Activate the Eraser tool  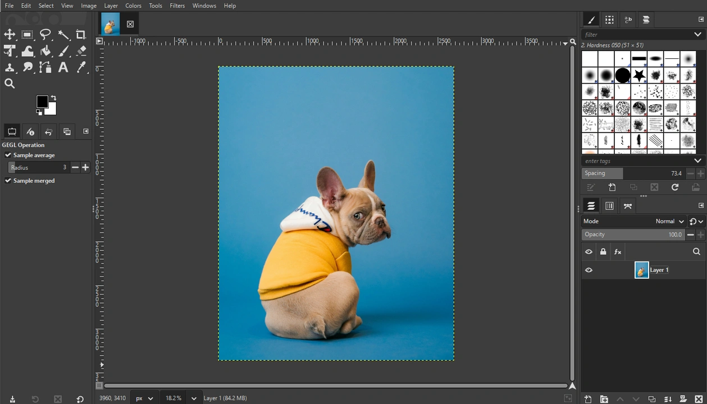pyautogui.click(x=81, y=51)
